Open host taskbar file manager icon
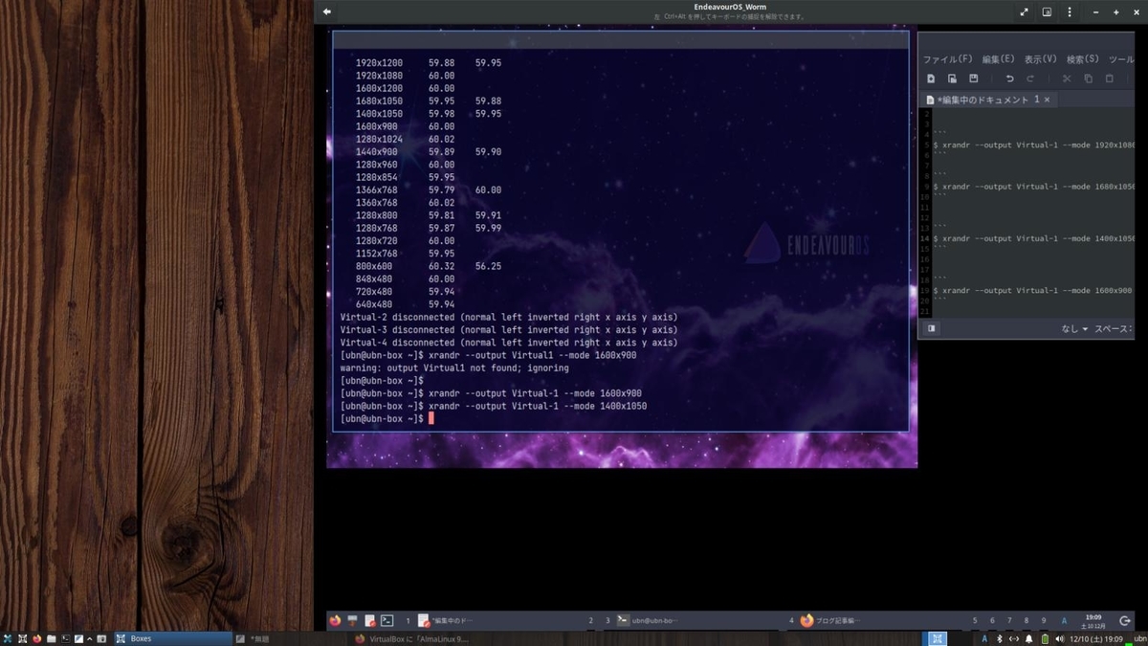1148x646 pixels. coord(51,638)
